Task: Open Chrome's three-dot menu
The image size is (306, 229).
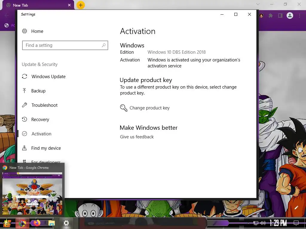Action: click(x=299, y=16)
